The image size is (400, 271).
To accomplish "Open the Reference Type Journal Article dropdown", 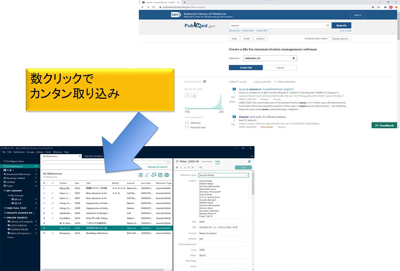I will pyautogui.click(x=223, y=175).
